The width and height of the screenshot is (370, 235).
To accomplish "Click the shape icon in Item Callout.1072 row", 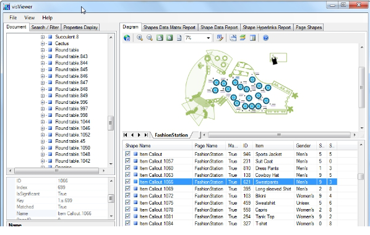I will (136, 195).
